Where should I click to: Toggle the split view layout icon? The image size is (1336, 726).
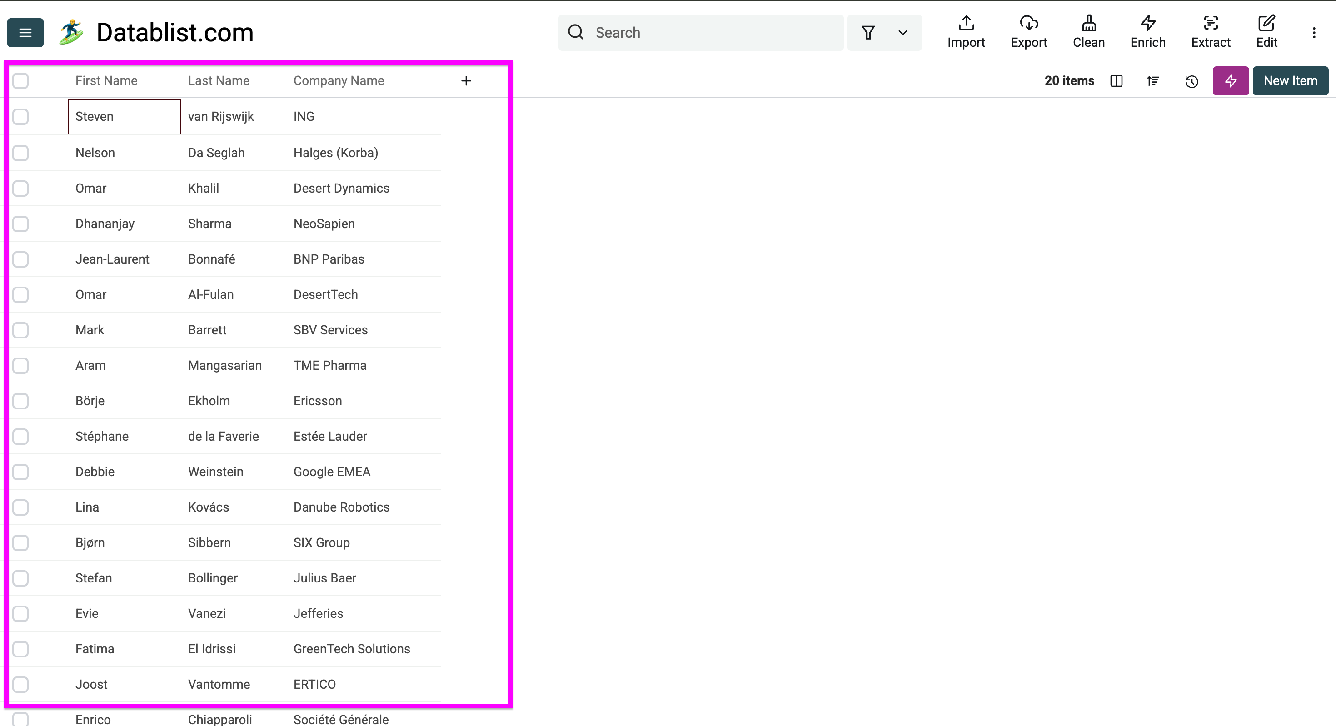pyautogui.click(x=1116, y=81)
